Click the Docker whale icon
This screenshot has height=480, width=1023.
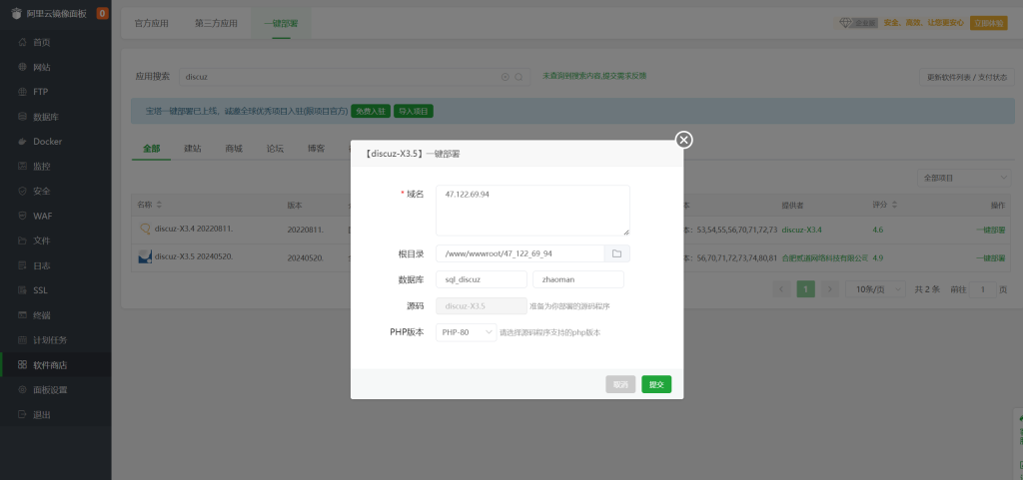point(22,142)
